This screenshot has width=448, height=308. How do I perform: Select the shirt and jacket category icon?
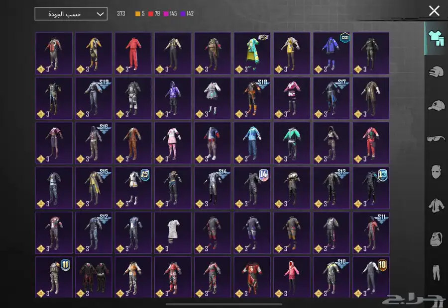tap(436, 205)
